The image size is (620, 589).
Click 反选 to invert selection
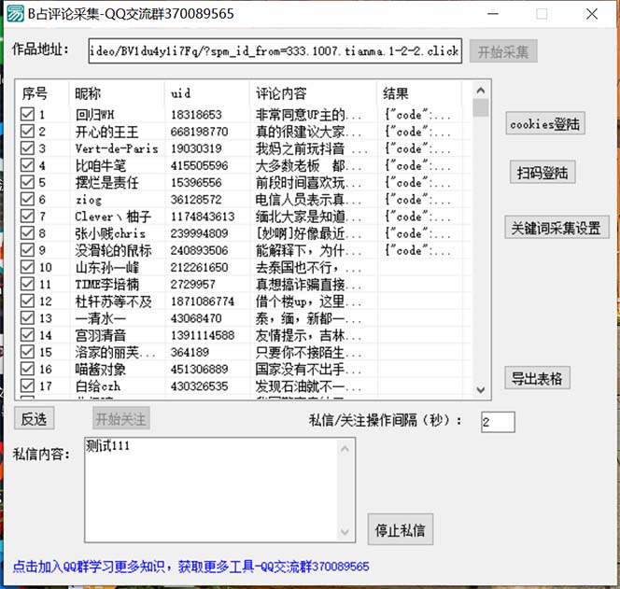(34, 419)
